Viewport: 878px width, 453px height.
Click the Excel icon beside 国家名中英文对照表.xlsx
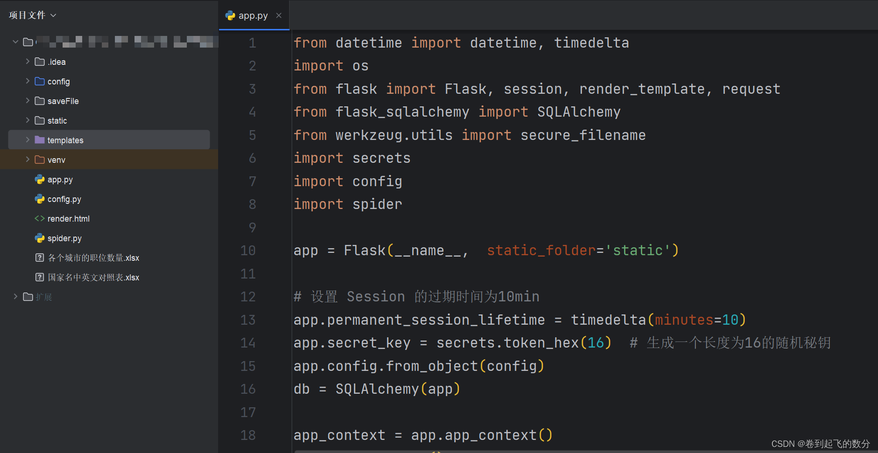click(x=40, y=277)
